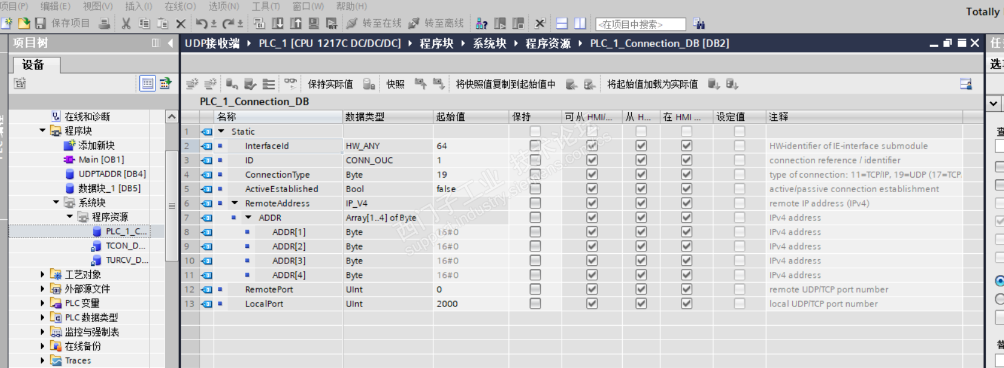Toggle the details view icon in project tree
The width and height of the screenshot is (1004, 368).
tap(147, 83)
